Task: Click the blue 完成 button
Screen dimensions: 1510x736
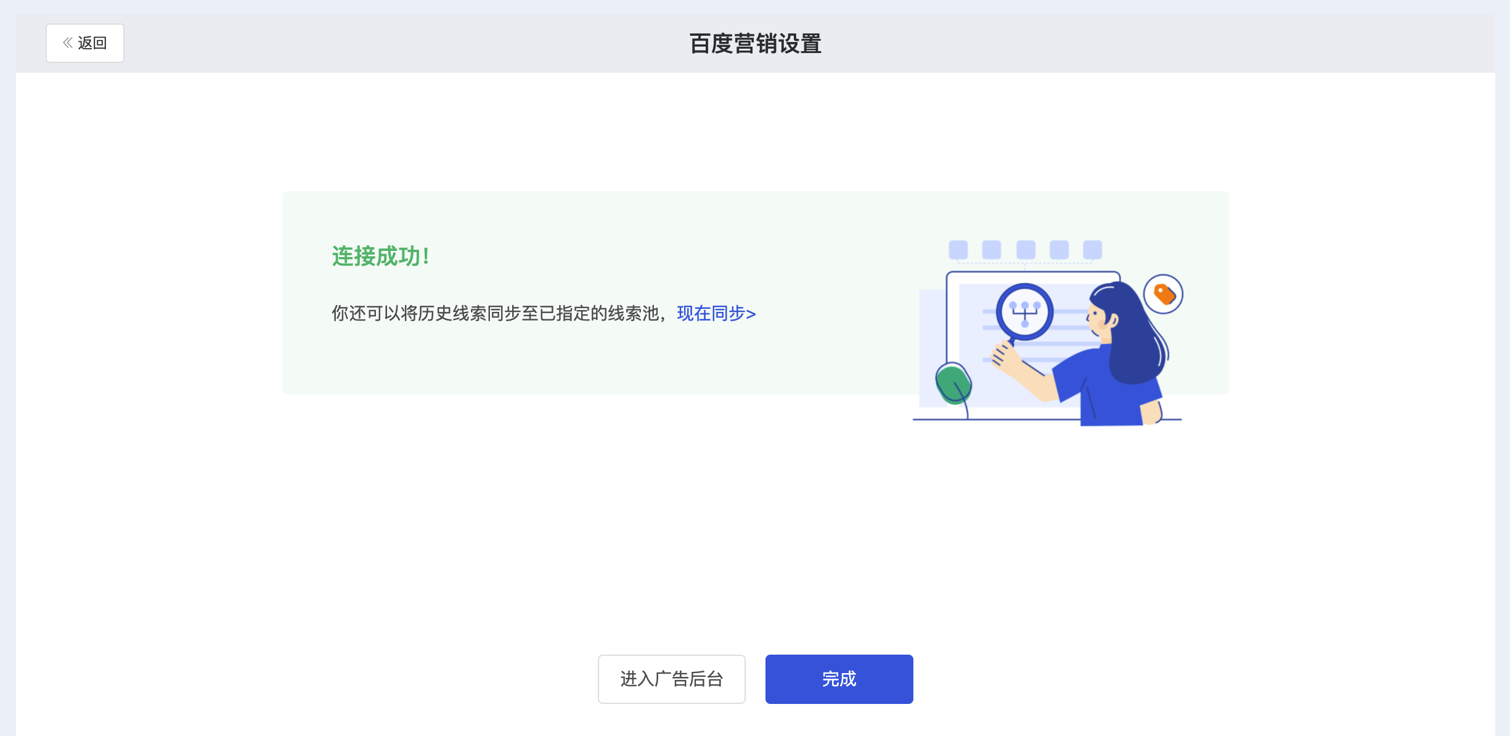Action: (839, 679)
